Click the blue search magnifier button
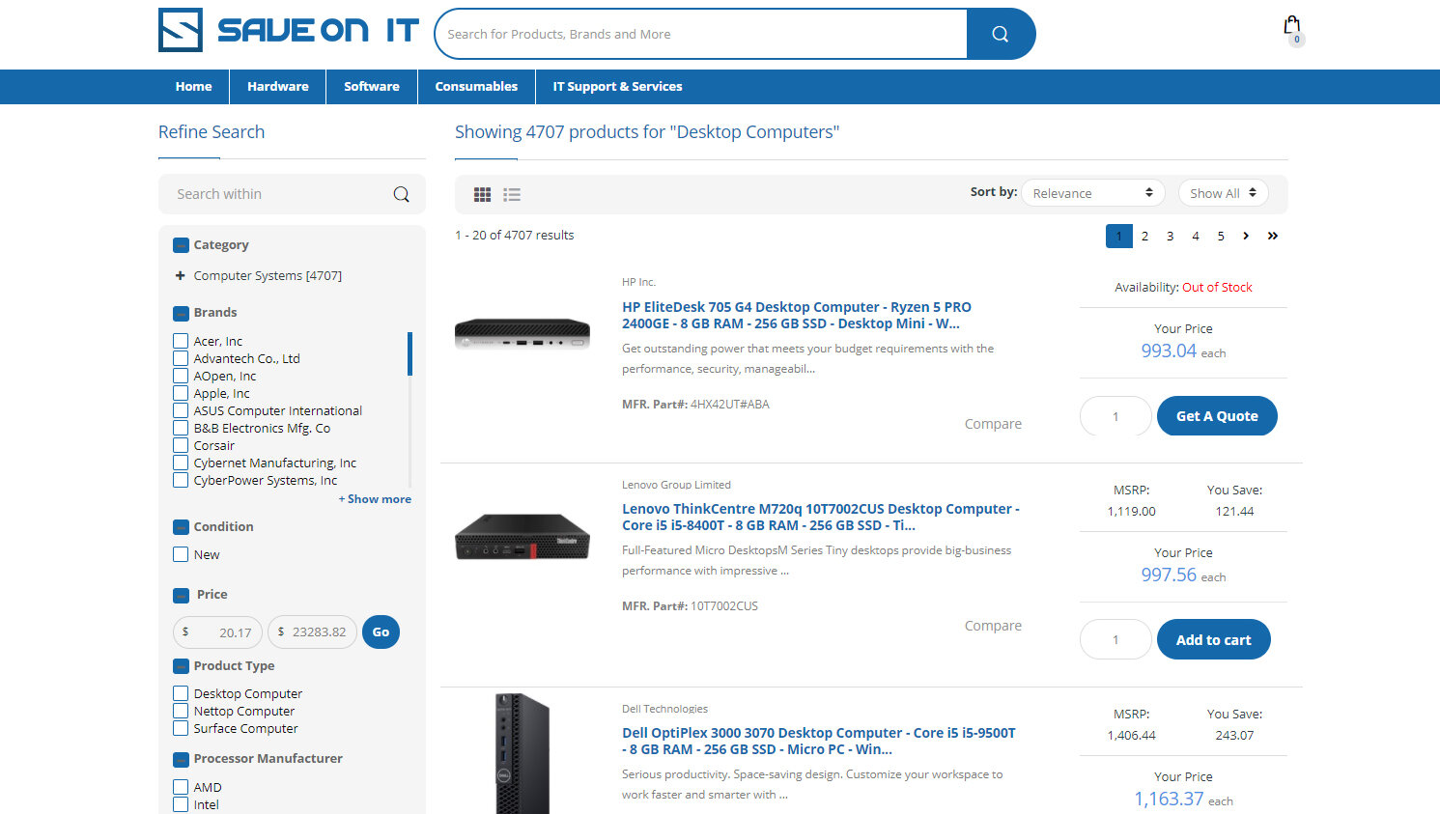 coord(1001,34)
